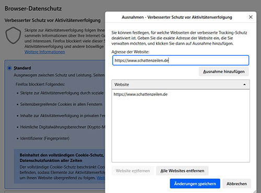Cancel dialog with Abbrechen button
Viewport: 261px width, 193px height.
236,184
